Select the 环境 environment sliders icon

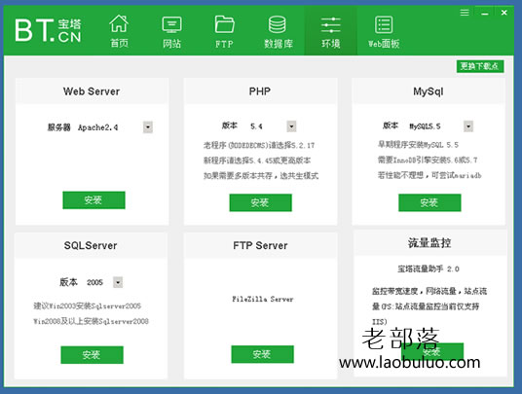click(x=330, y=25)
